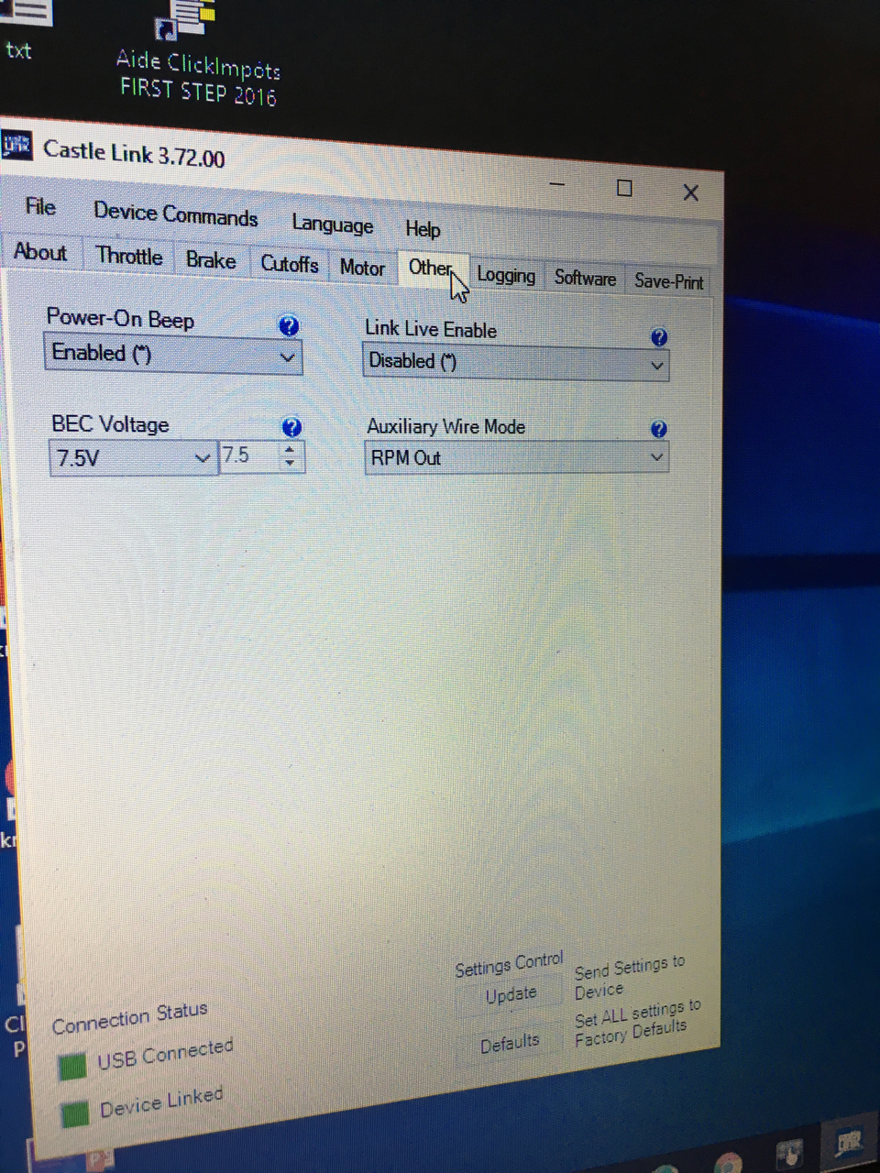Image resolution: width=880 pixels, height=1173 pixels.
Task: Switch to the Cutoffs tab
Action: click(290, 264)
